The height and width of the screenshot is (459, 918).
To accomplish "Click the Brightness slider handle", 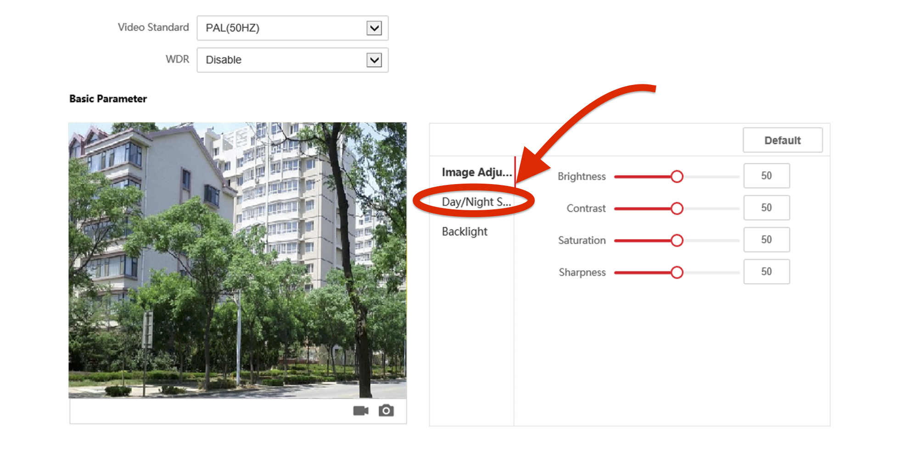I will coord(677,176).
